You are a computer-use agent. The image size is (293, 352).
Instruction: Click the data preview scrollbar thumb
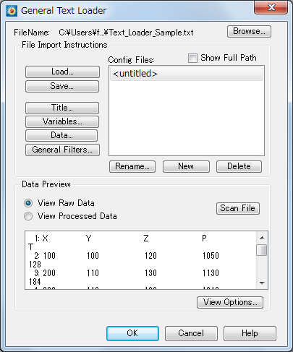(x=262, y=250)
